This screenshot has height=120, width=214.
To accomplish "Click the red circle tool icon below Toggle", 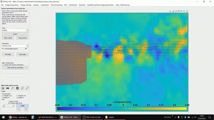I will 26,109.
